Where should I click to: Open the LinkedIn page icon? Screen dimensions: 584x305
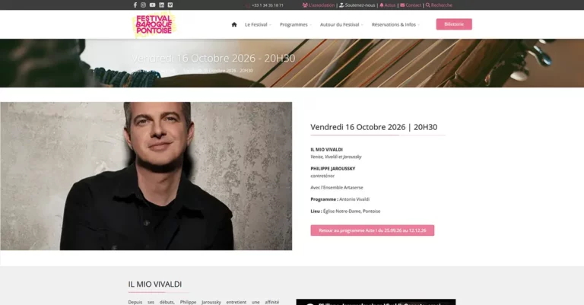tap(162, 5)
